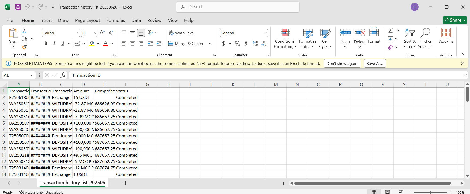This screenshot has height=194, width=470.
Task: Click the Align Right icon
Action: click(141, 43)
